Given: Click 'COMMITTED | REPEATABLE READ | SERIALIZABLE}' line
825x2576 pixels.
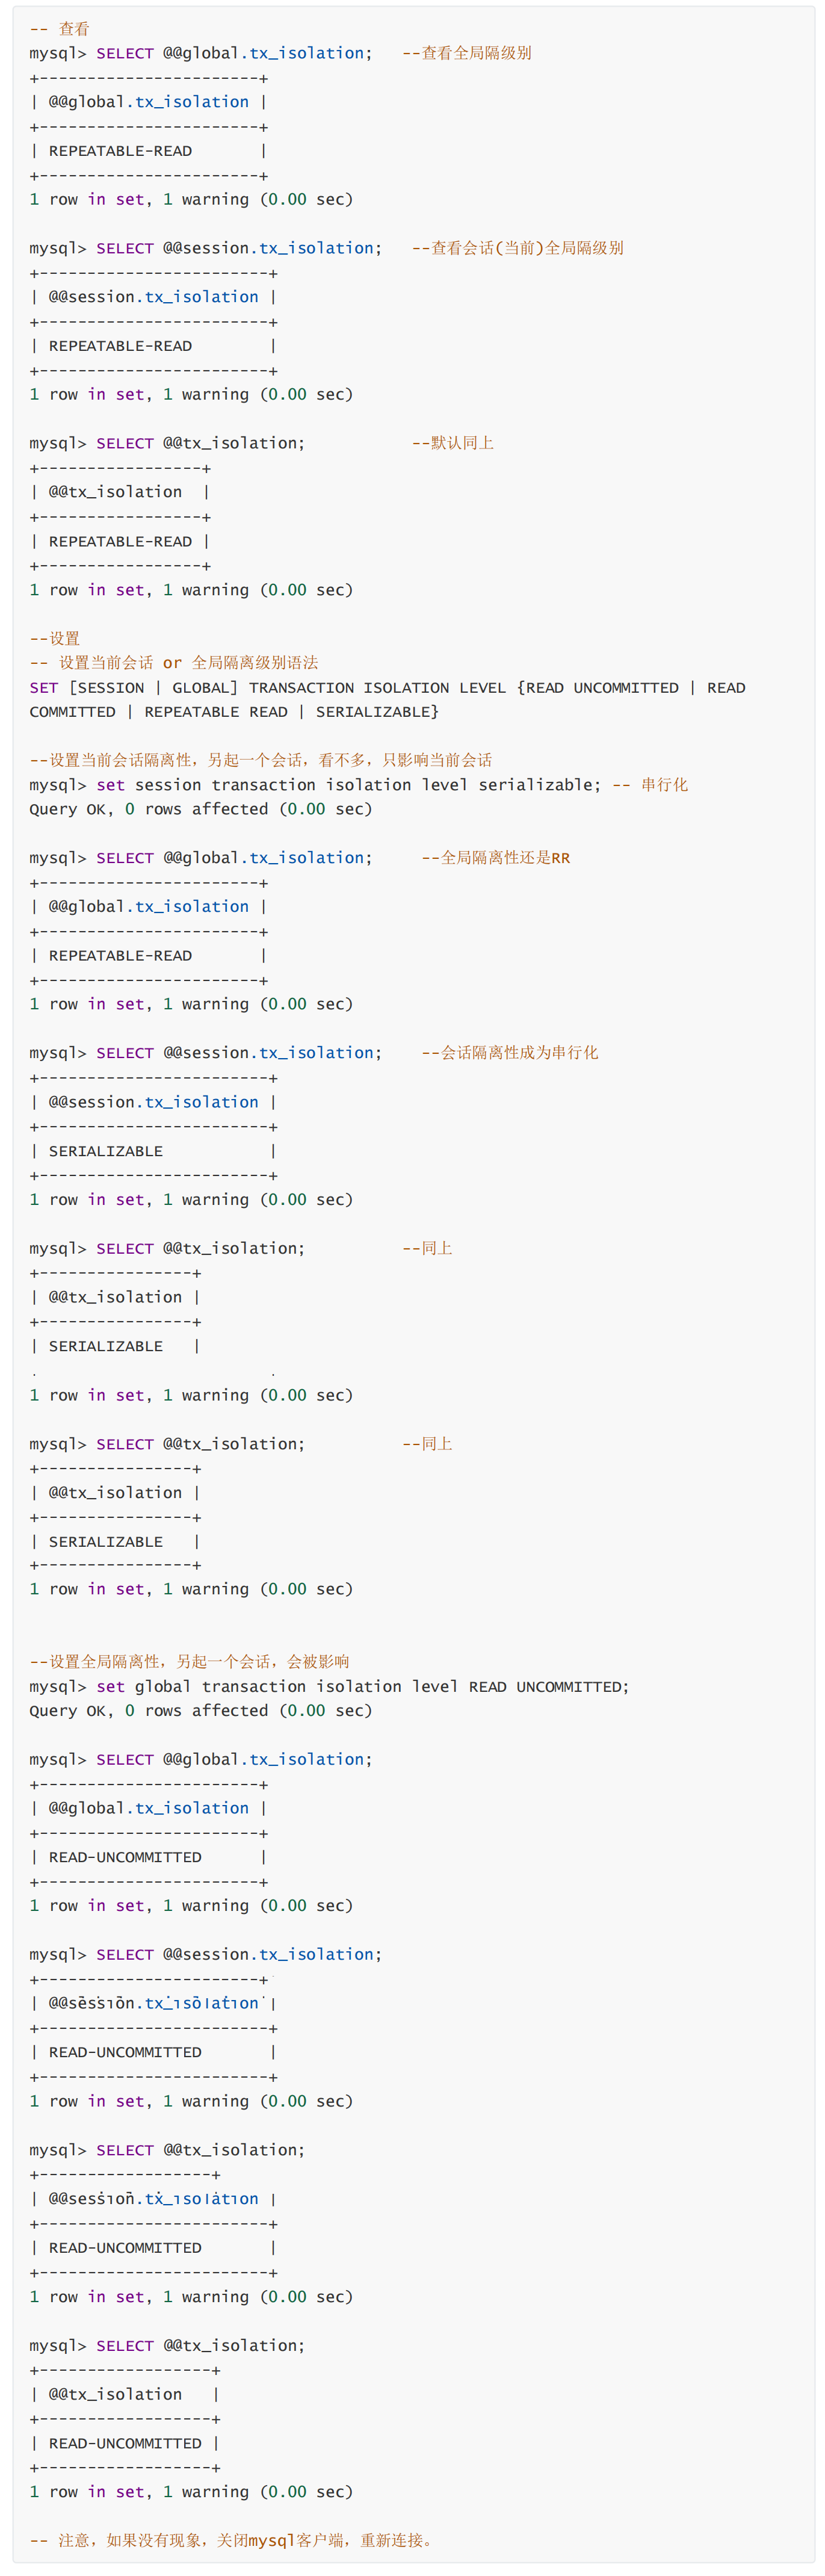Looking at the screenshot, I should 234,712.
